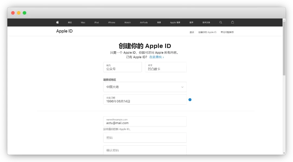This screenshot has height=162, width=293.
Task: Click the 创建你的 Apple ID main heading
Action: click(x=145, y=46)
